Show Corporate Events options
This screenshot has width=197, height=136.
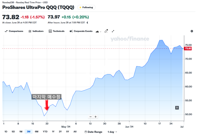(x=81, y=31)
